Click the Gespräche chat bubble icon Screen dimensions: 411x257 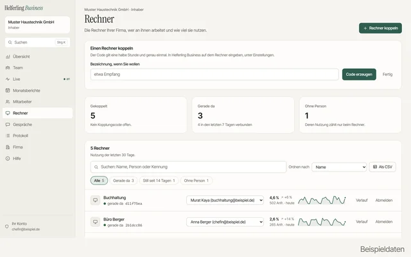[x=8, y=125]
